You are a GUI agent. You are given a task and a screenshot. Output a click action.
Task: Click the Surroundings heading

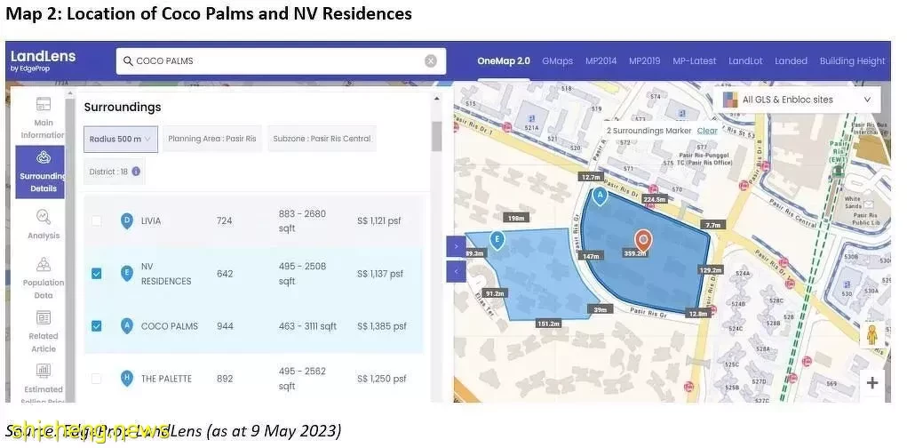[123, 107]
